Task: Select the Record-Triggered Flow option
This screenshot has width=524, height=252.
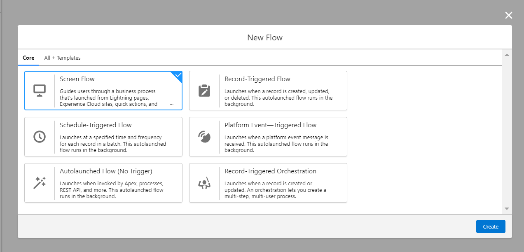Action: click(268, 90)
